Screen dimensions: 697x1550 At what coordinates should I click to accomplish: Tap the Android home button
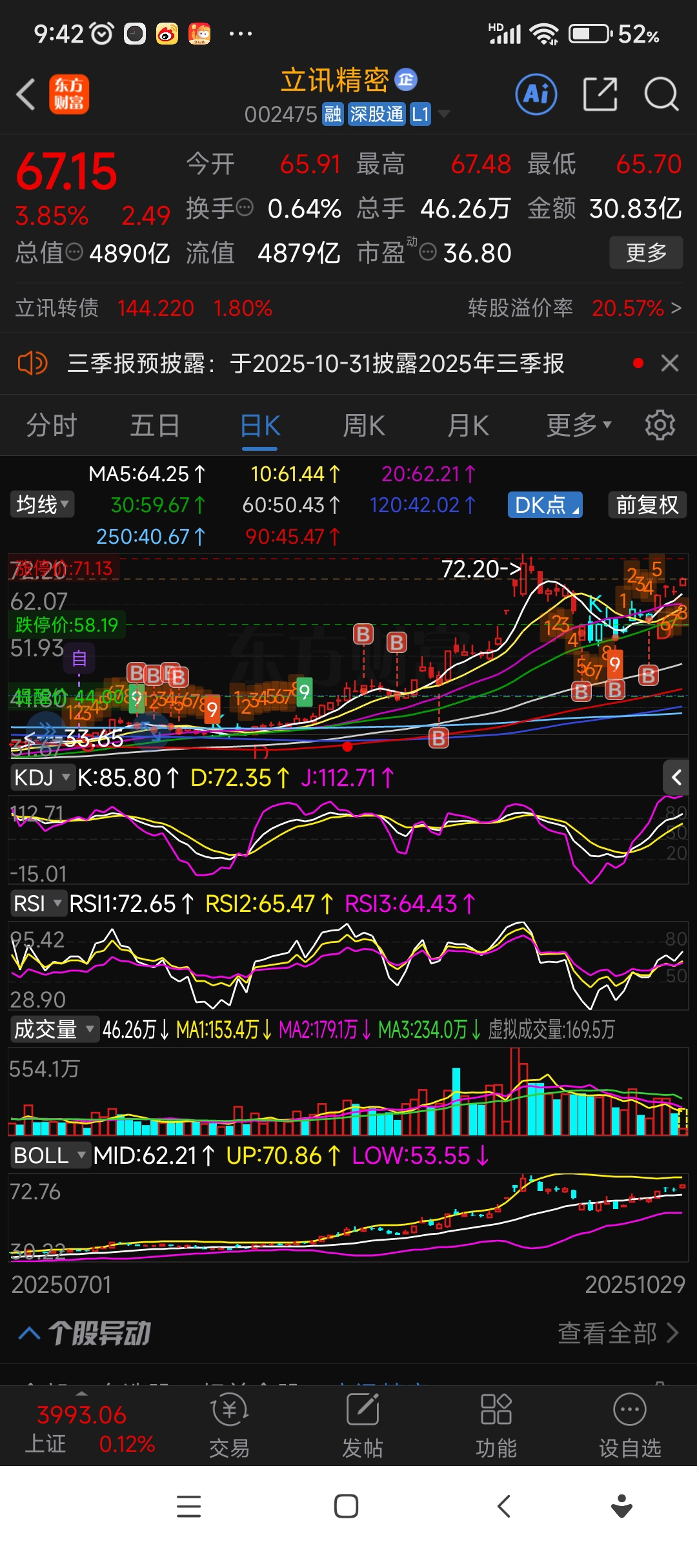[347, 1506]
